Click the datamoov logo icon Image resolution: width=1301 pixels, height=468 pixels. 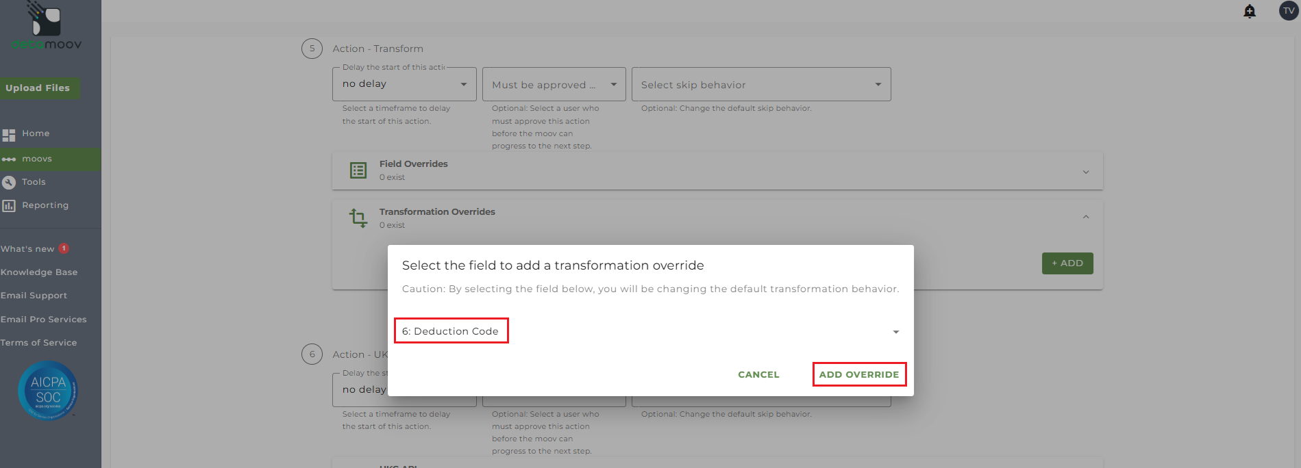pos(46,21)
